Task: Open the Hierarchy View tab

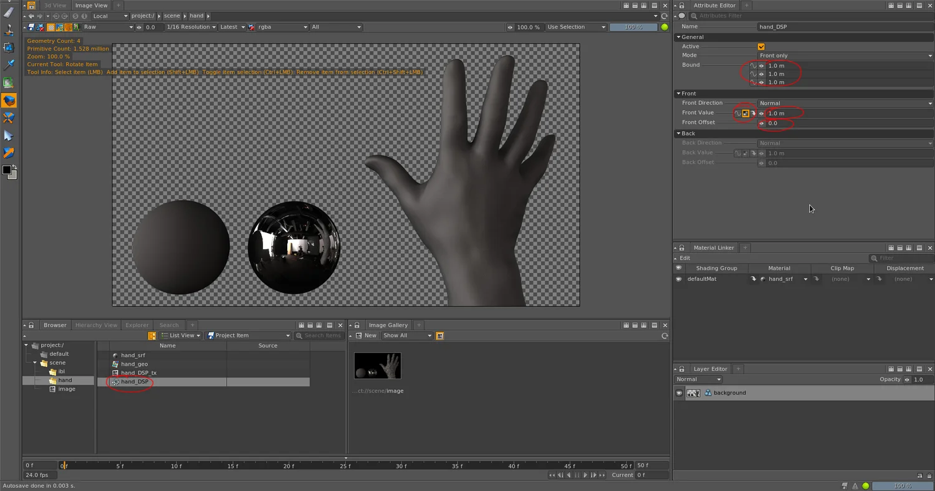Action: click(96, 325)
